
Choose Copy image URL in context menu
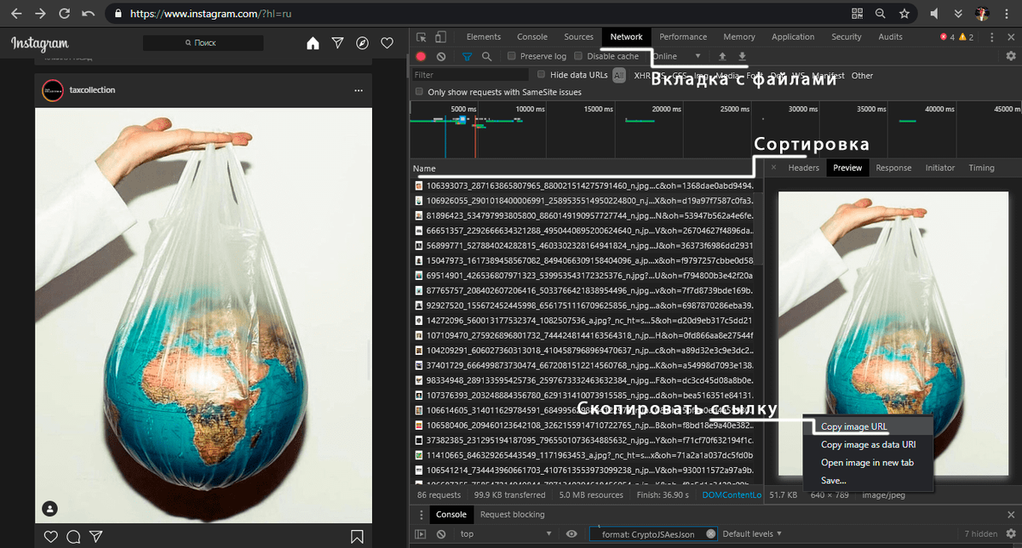(869, 427)
